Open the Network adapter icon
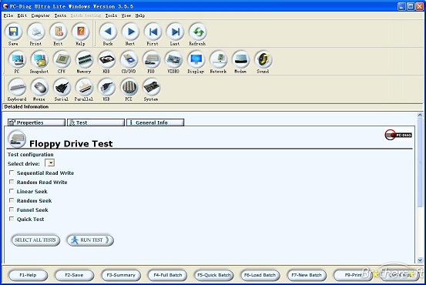The image size is (426, 285). tap(218, 59)
